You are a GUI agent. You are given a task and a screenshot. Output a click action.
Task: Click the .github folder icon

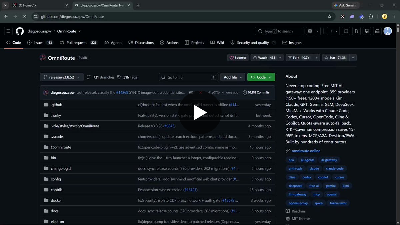pos(46,105)
